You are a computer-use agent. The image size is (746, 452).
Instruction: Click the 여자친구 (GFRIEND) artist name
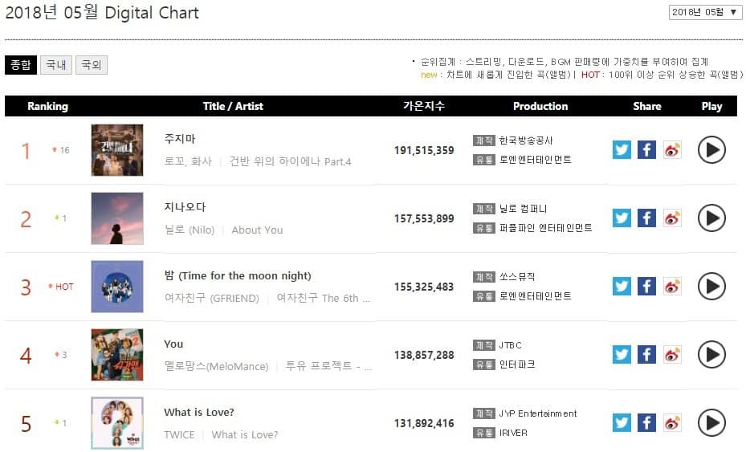point(211,298)
